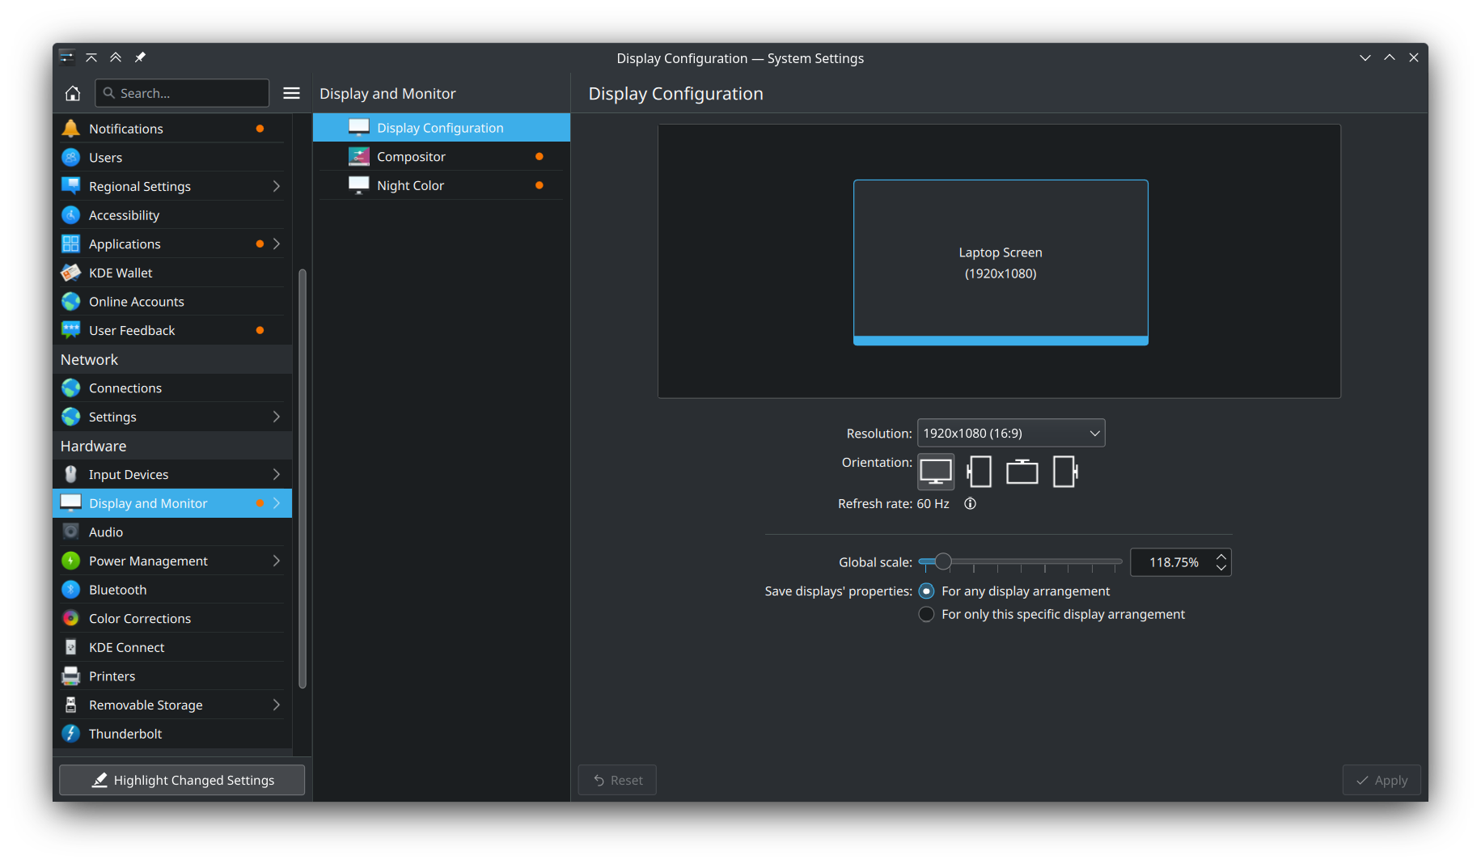Open the hamburger menu beside the search box

[x=291, y=93]
